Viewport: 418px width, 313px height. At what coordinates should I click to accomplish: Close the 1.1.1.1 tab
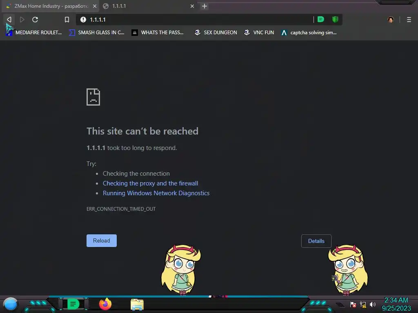pos(192,6)
